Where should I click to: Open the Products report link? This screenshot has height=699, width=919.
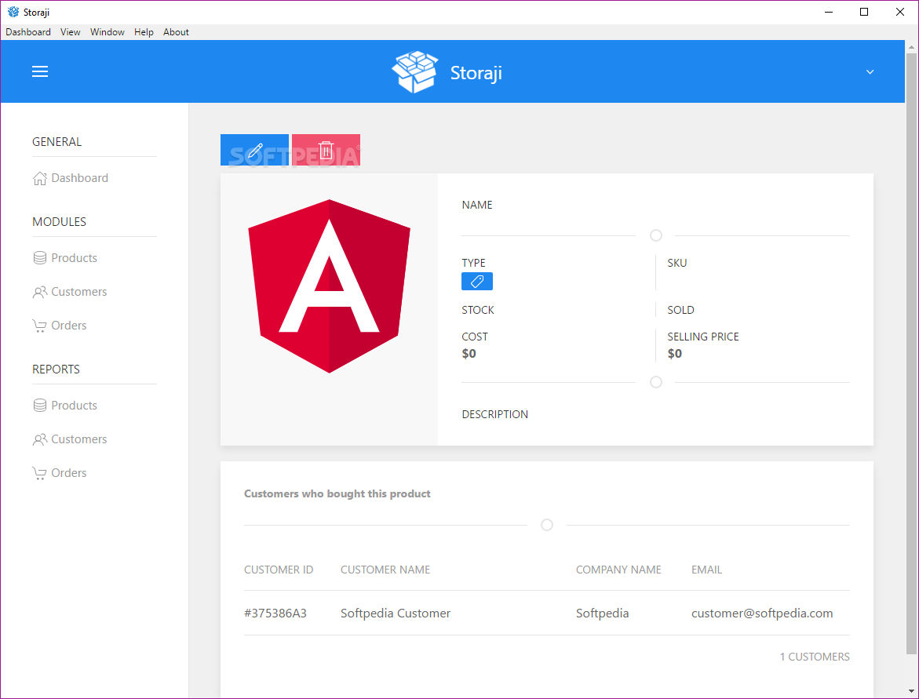pos(74,406)
